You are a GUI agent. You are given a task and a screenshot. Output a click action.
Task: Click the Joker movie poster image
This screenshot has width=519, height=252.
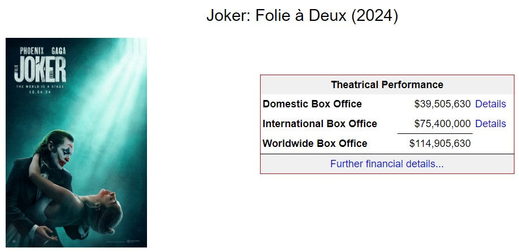tap(76, 142)
